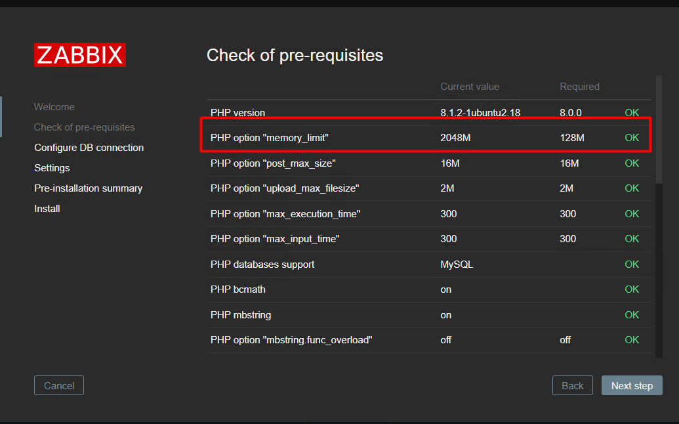Click the Back button

tap(573, 385)
